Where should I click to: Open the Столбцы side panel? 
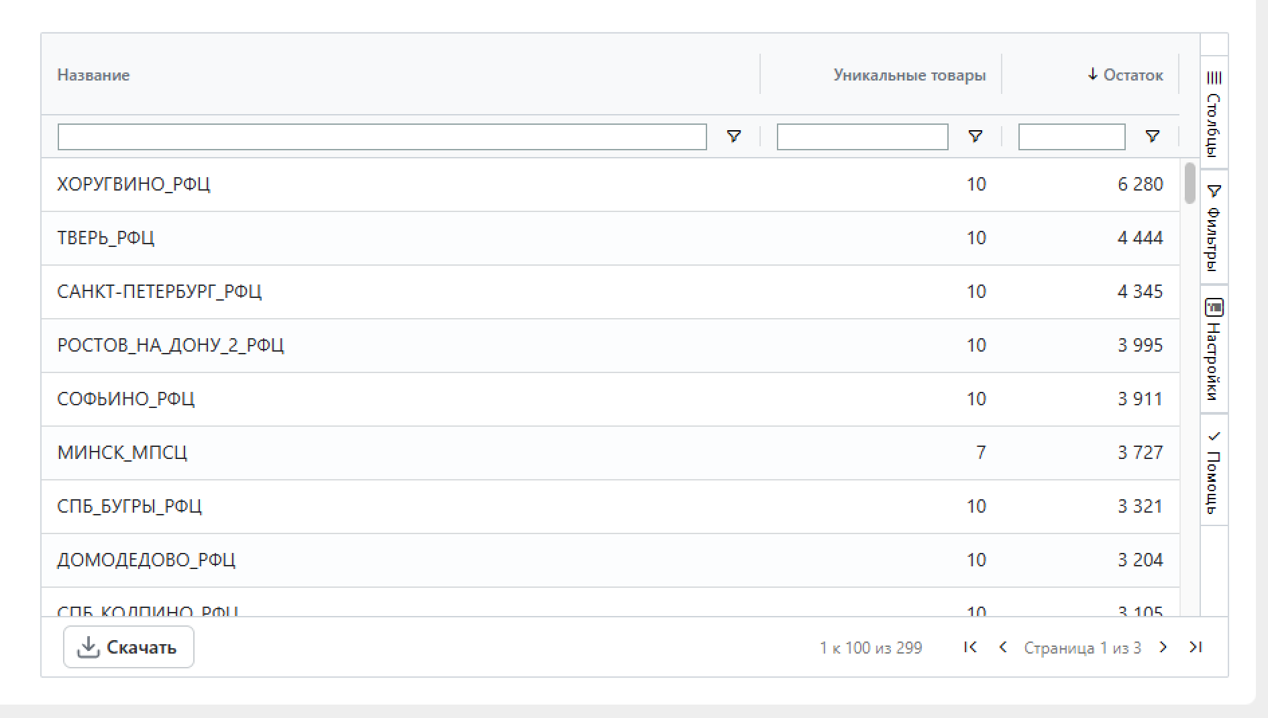click(1214, 113)
